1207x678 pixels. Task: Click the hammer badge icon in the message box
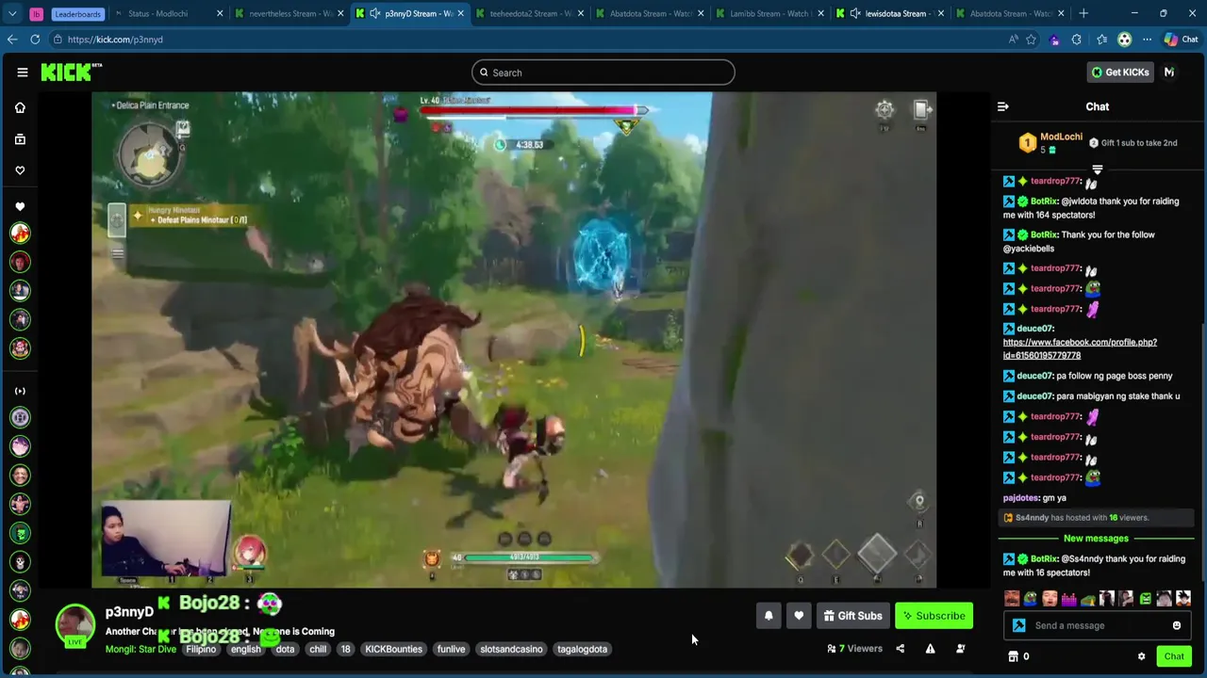click(1018, 625)
